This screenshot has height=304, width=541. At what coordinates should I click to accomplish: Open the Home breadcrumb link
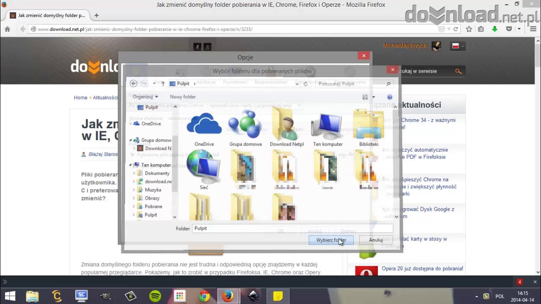[80, 98]
